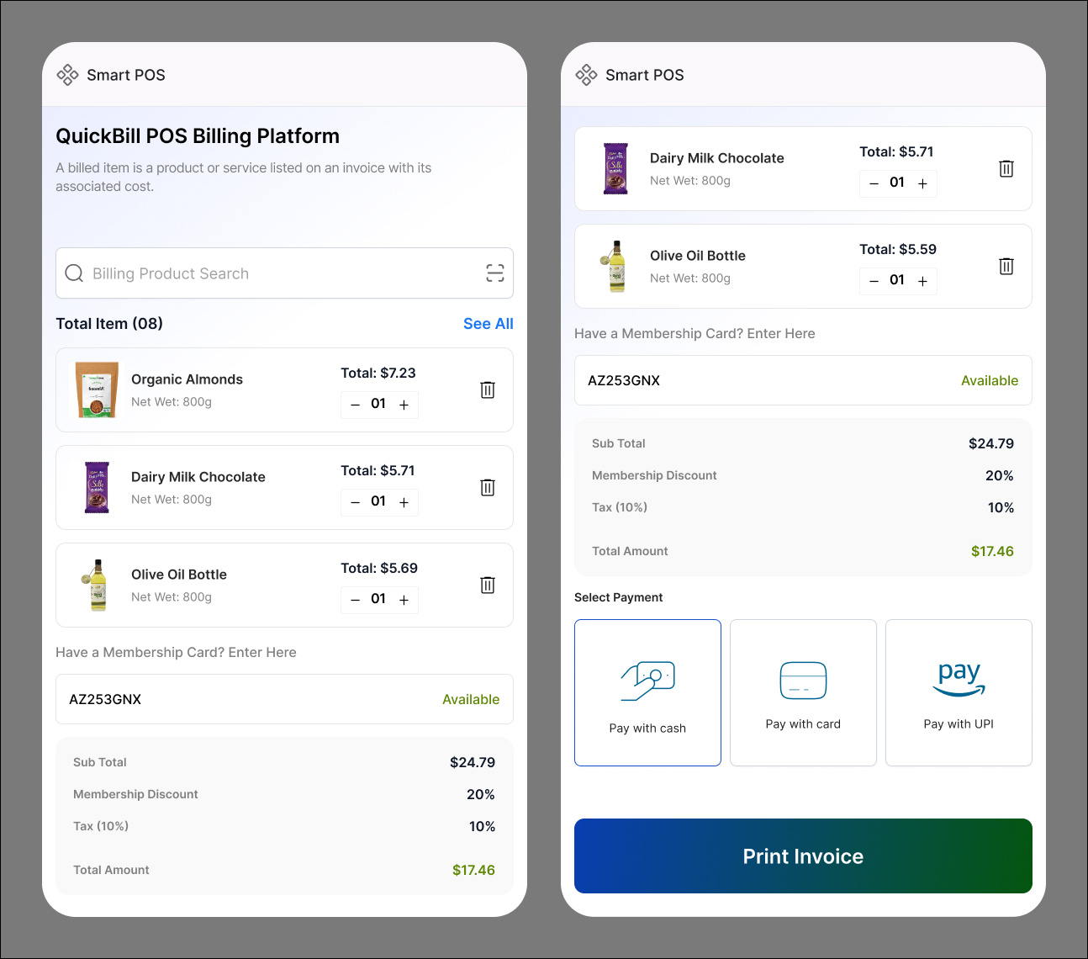This screenshot has height=959, width=1088.
Task: Remove Dairy Milk Chocolate via trash icon
Action: tap(488, 487)
